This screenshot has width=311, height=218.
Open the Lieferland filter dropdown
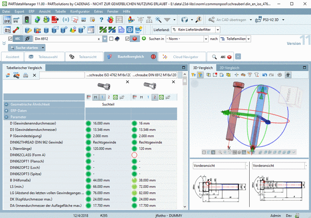pos(218,30)
